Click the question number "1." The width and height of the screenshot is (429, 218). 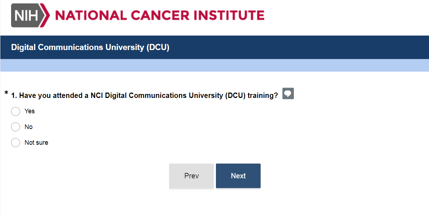point(14,95)
